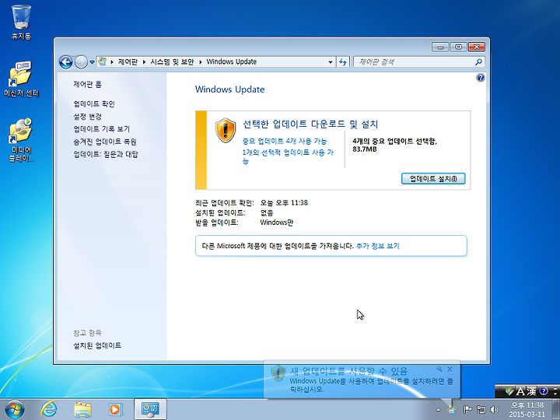Open the 미디어 플레이어 desktop shortcut
560x420 pixels.
(21, 140)
